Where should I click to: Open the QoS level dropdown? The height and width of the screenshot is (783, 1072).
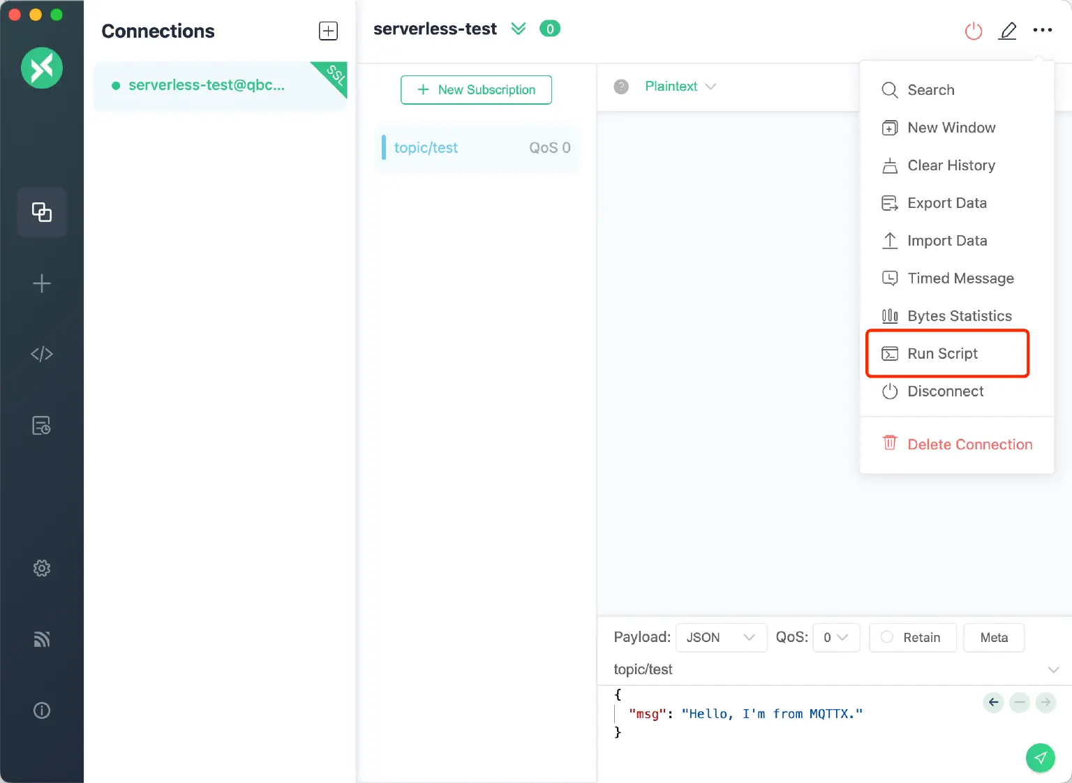pyautogui.click(x=835, y=637)
